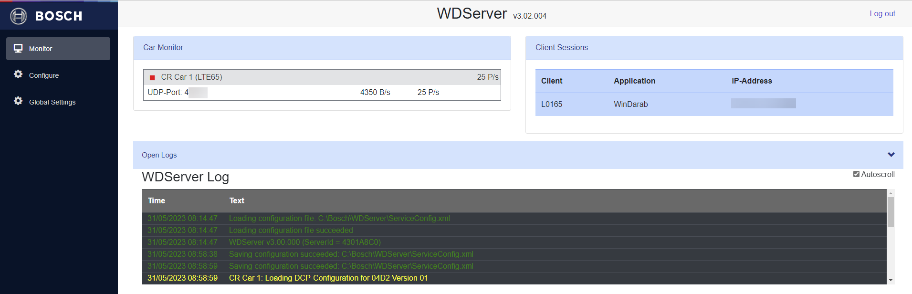Click the IP-Address column header
The height and width of the screenshot is (294, 912).
click(x=752, y=81)
